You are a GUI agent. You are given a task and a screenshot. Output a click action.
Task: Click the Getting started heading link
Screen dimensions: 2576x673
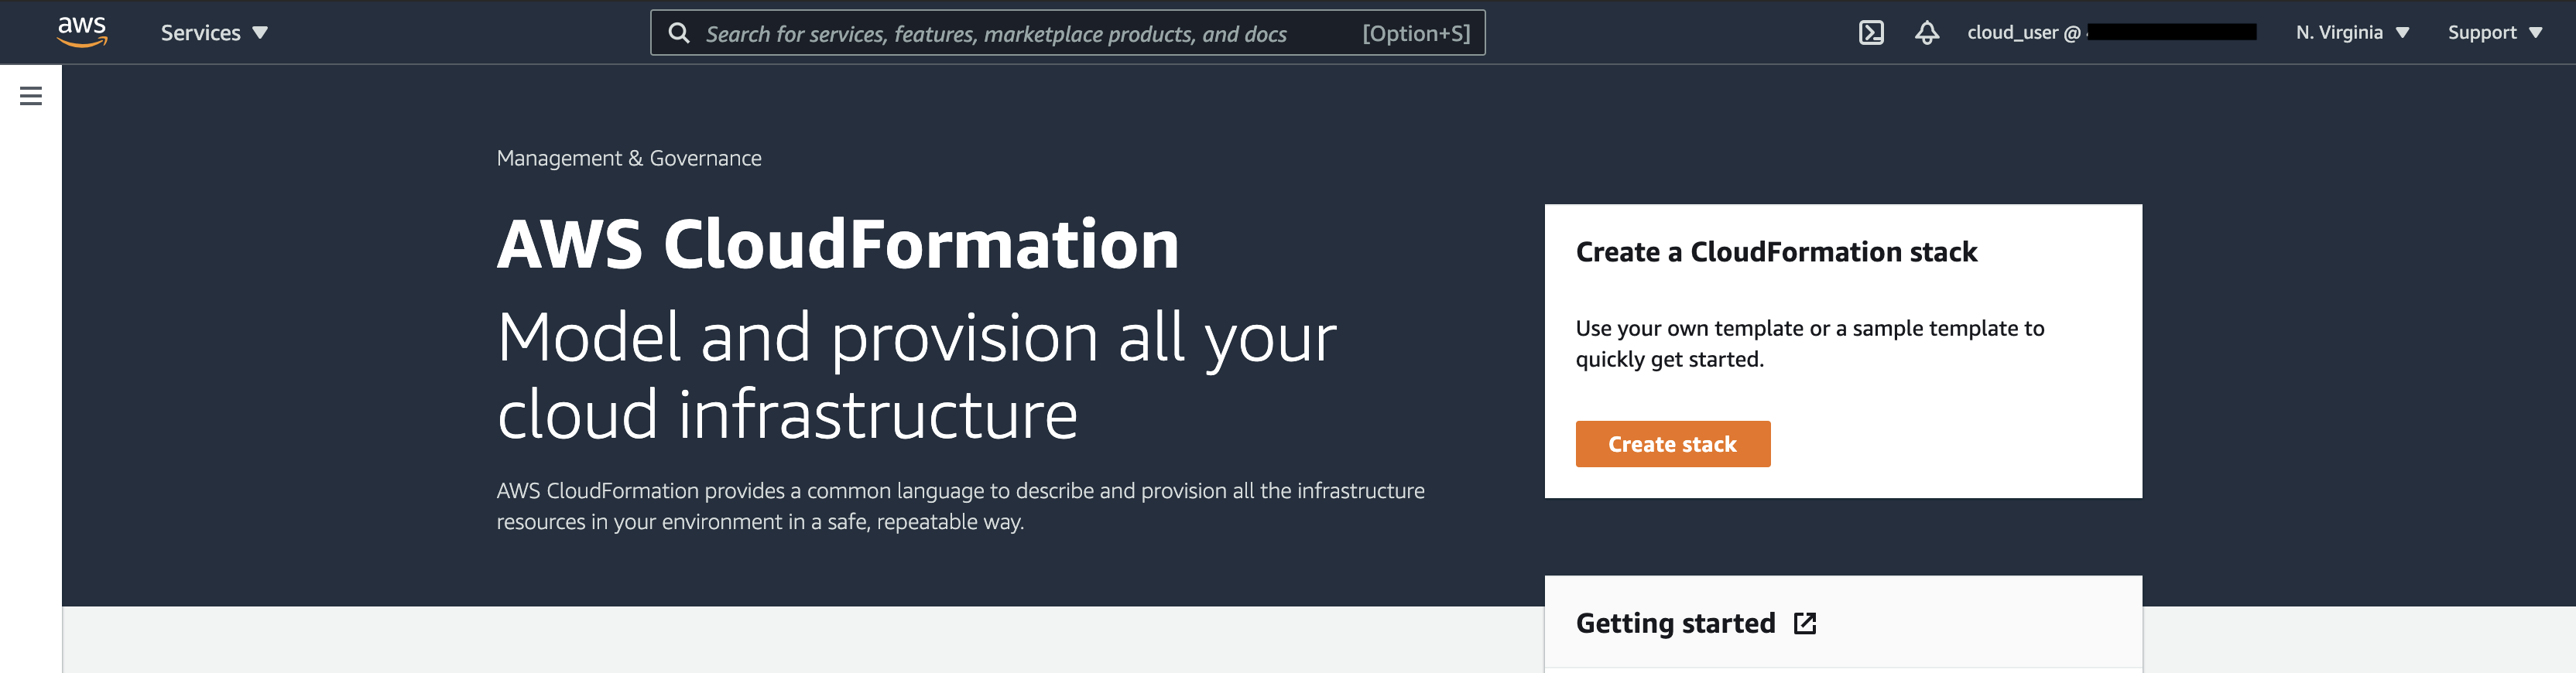[1675, 624]
